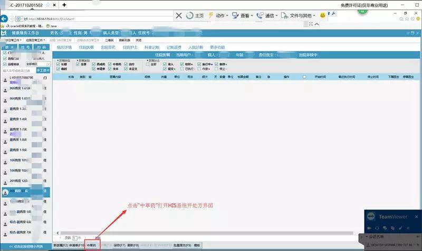Viewport: 422px width, 251px height.
Task: Click the TeamViewer logo in the session panel
Action: [x=372, y=216]
